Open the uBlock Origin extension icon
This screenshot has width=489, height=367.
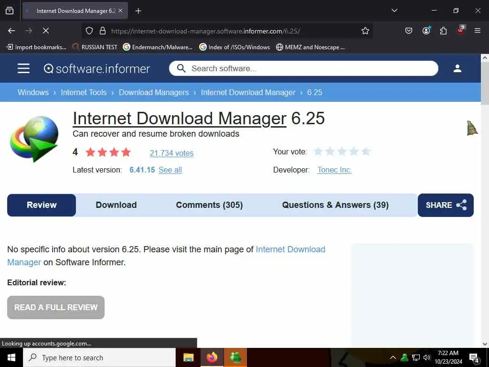pos(461,30)
